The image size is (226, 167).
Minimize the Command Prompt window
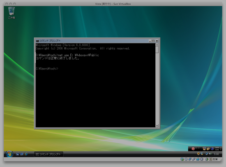(150, 41)
